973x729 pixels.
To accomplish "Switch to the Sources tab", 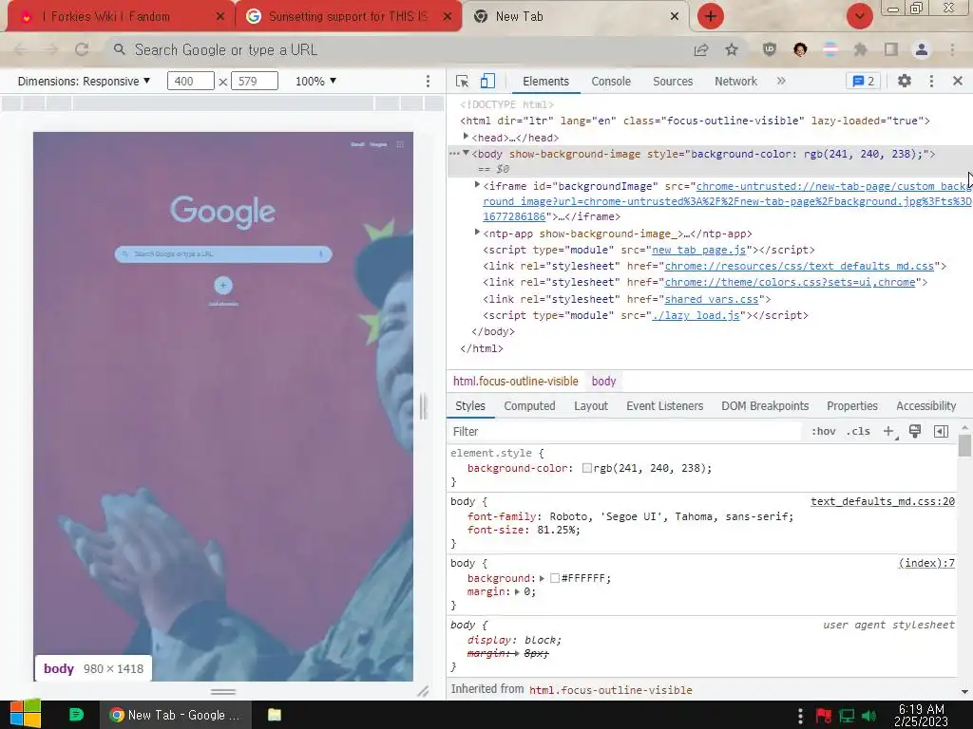I will (x=673, y=82).
